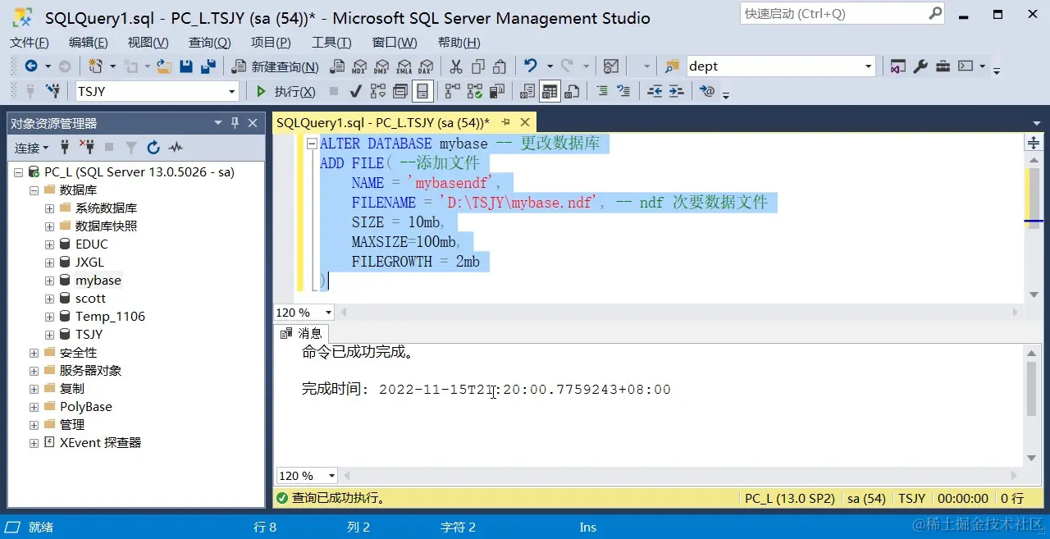This screenshot has width=1050, height=539.
Task: Click the 执行(X) execute button
Action: [x=285, y=91]
